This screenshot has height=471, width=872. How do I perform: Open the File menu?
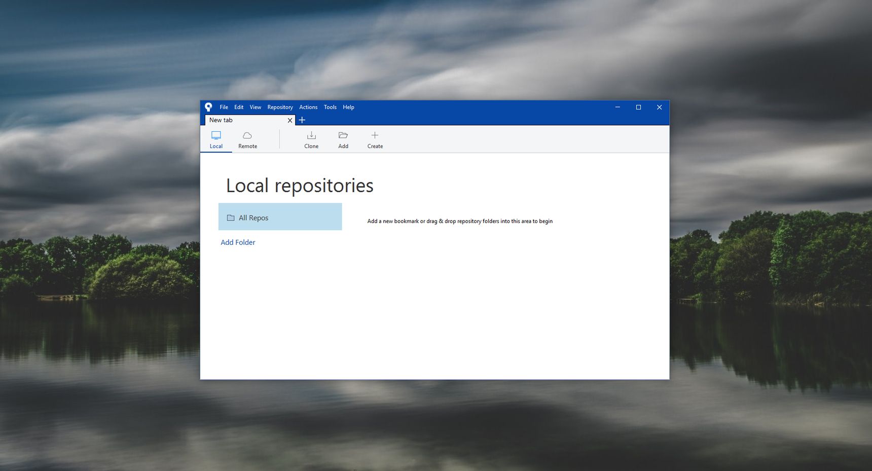tap(224, 107)
